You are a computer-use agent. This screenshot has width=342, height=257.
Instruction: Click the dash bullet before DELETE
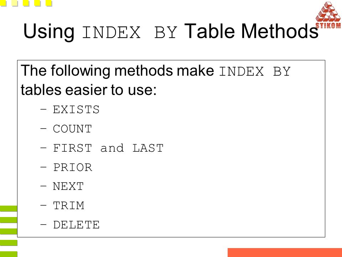[x=43, y=224]
